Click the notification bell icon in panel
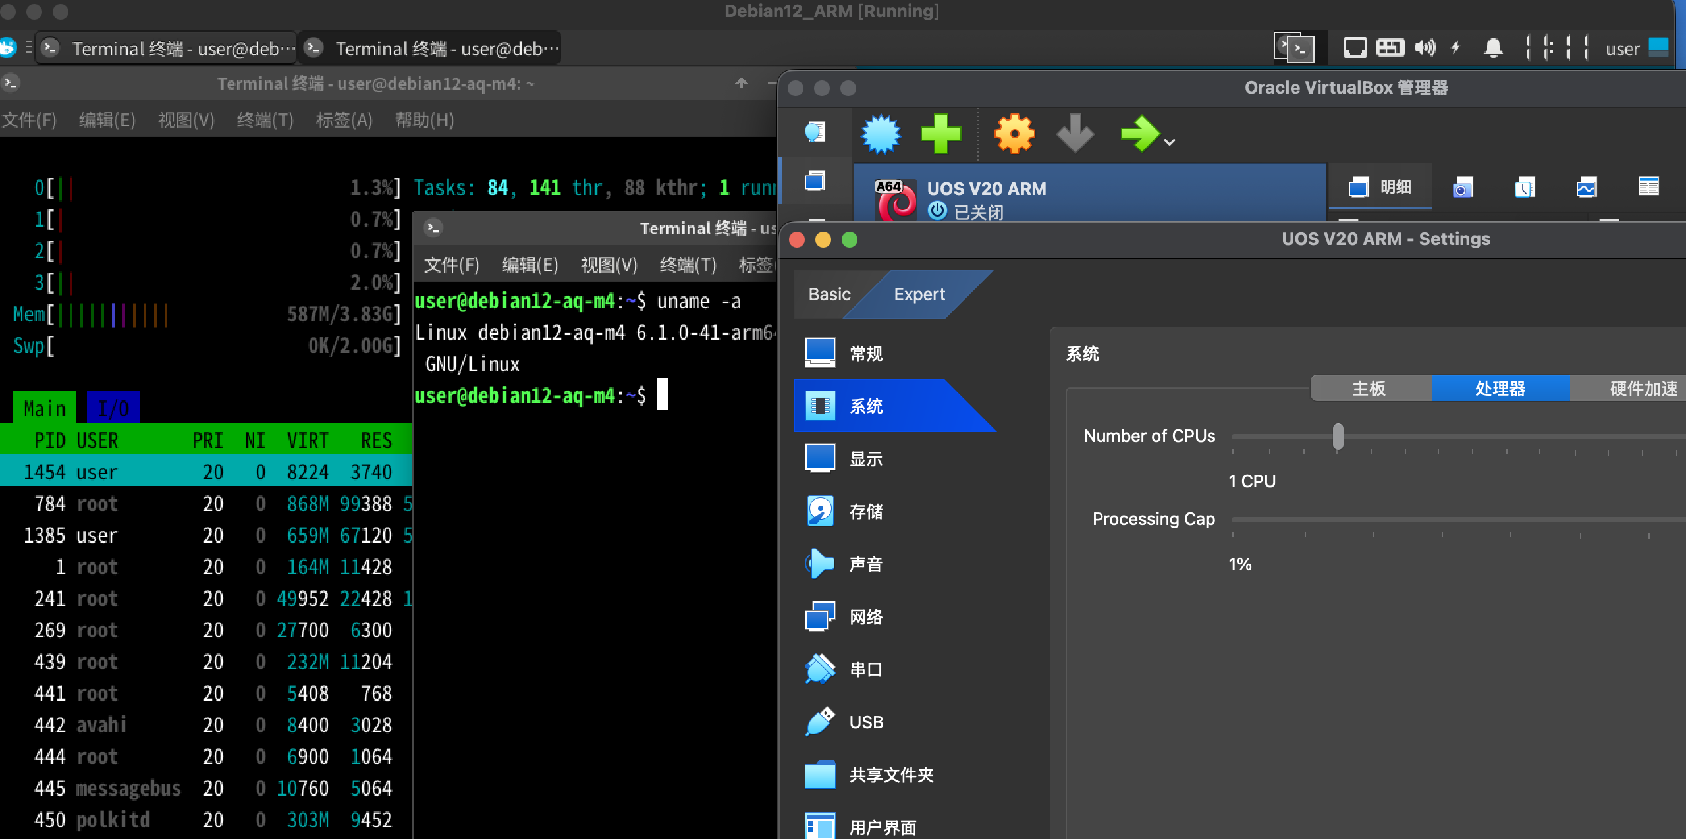The image size is (1686, 839). click(x=1493, y=48)
